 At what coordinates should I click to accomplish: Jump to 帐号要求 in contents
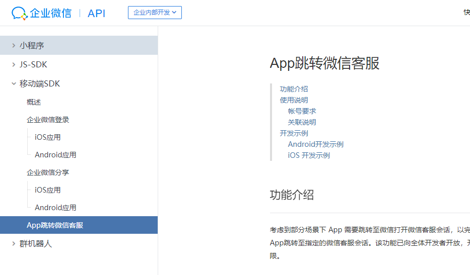coord(302,111)
